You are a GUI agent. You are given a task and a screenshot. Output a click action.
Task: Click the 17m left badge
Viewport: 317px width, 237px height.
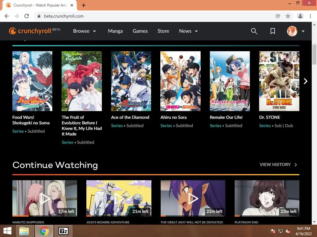[67, 211]
